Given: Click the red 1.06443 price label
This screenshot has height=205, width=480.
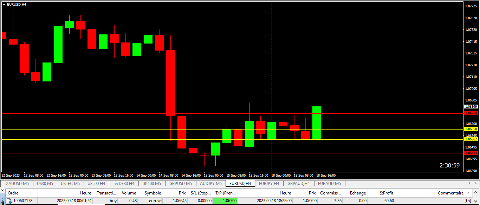Looking at the screenshot, I should (x=471, y=153).
